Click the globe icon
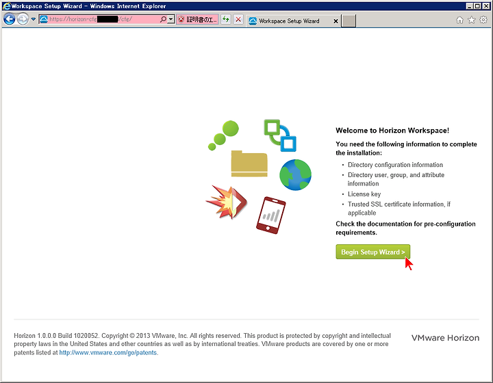 point(295,175)
